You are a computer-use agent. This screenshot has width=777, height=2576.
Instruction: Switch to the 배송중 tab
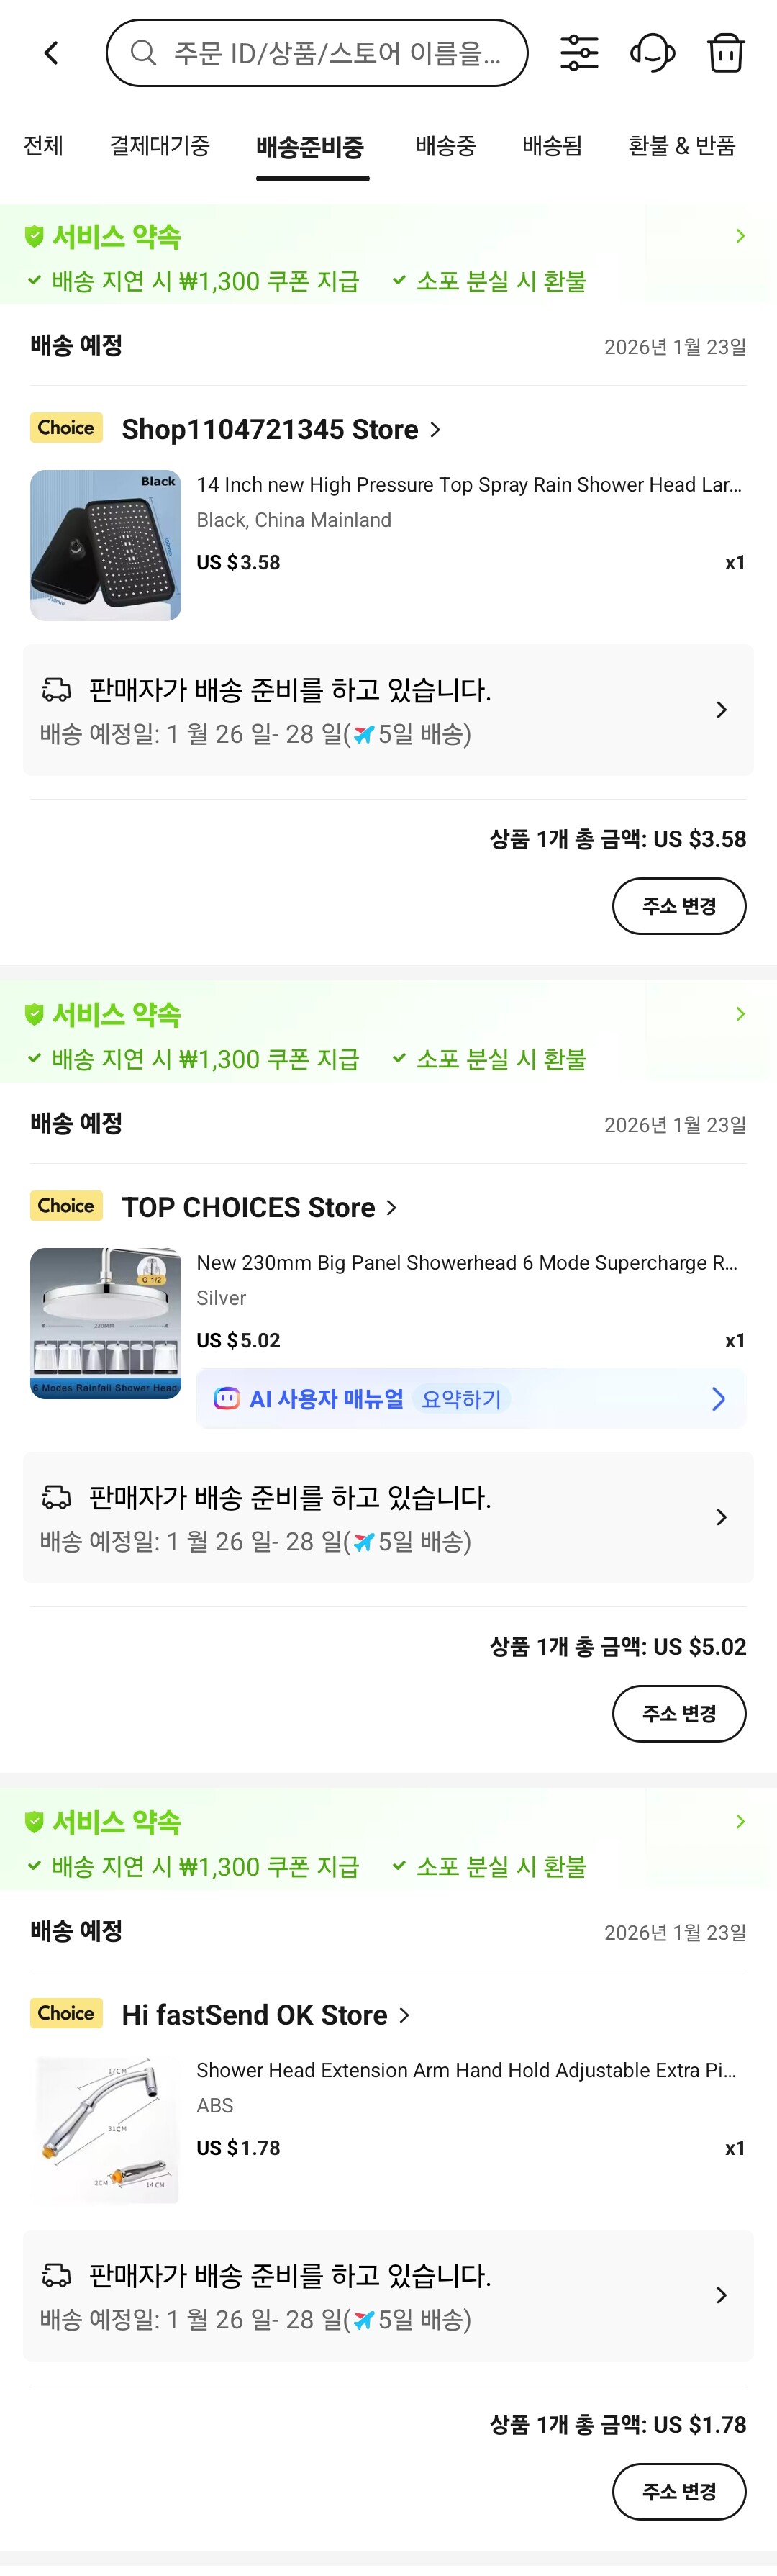[x=445, y=146]
